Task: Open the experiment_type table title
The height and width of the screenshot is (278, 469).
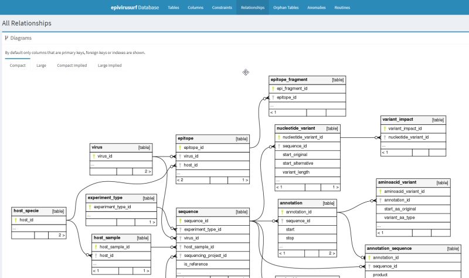Action: (105, 198)
